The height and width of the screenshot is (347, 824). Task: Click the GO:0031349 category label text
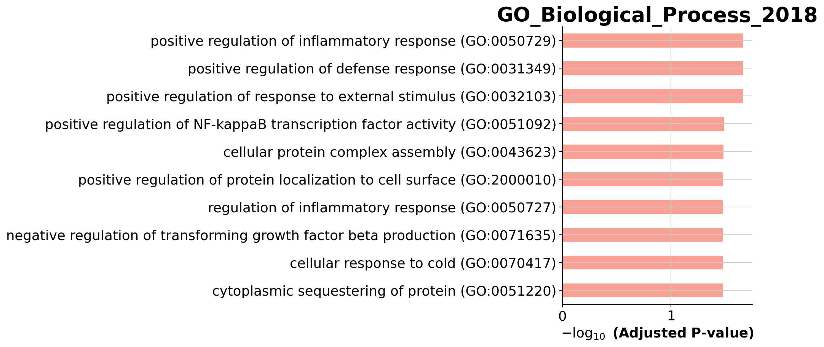tap(372, 69)
